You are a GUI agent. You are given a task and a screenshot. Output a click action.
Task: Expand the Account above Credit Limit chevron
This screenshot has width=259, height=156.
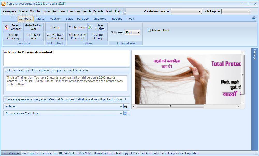click(x=121, y=113)
